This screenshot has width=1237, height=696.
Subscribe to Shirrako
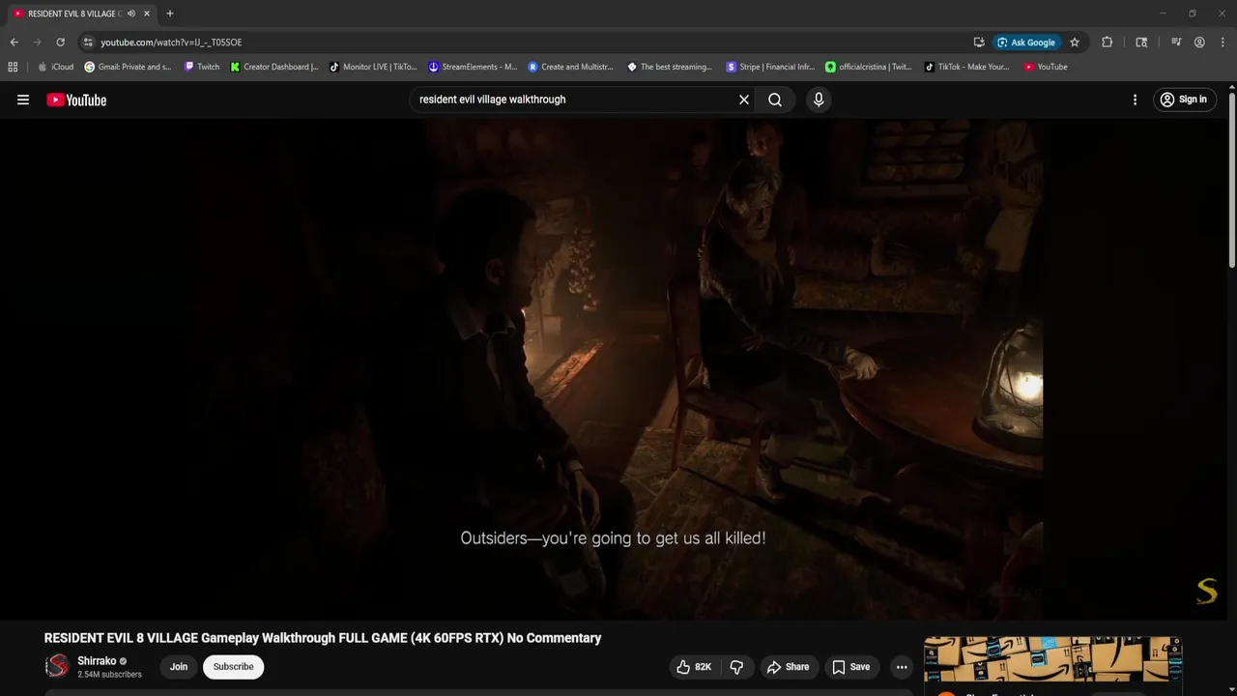click(x=233, y=667)
